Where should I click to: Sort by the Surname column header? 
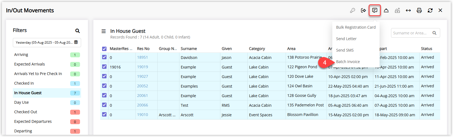[x=189, y=49]
